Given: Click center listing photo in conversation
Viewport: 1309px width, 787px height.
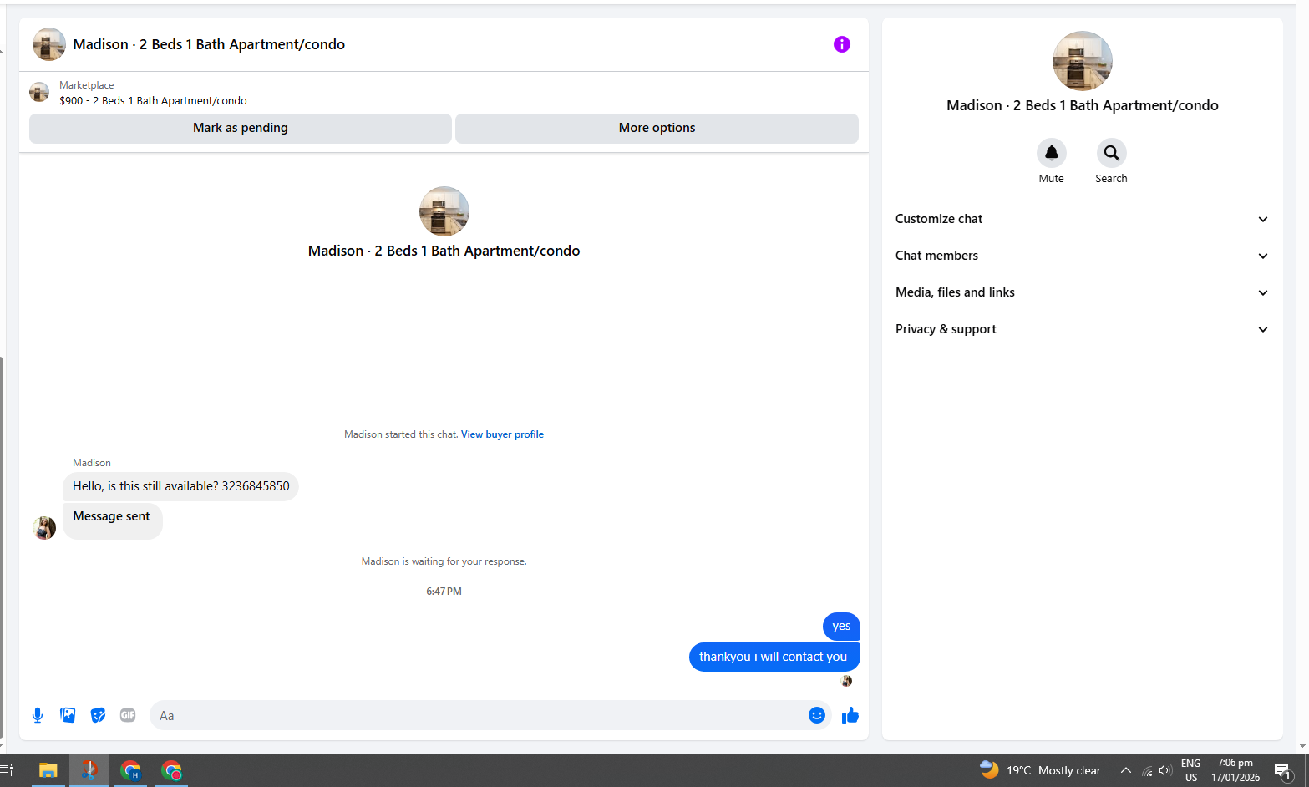Looking at the screenshot, I should click(444, 211).
